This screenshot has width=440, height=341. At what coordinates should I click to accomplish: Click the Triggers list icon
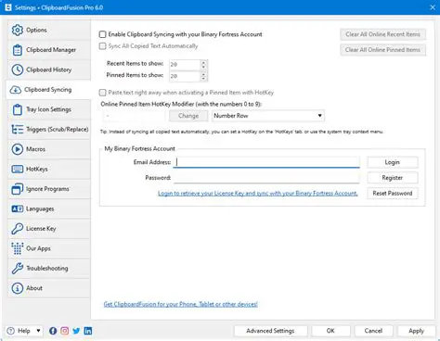18,130
